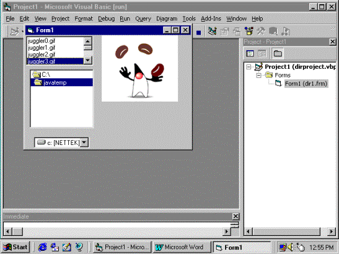
Task: Open the Project menu
Action: click(x=60, y=19)
